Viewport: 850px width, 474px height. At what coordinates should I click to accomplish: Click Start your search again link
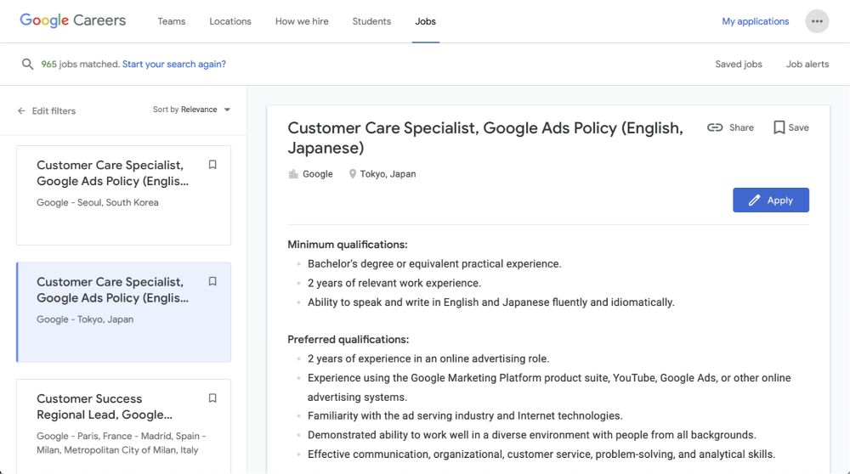[174, 64]
